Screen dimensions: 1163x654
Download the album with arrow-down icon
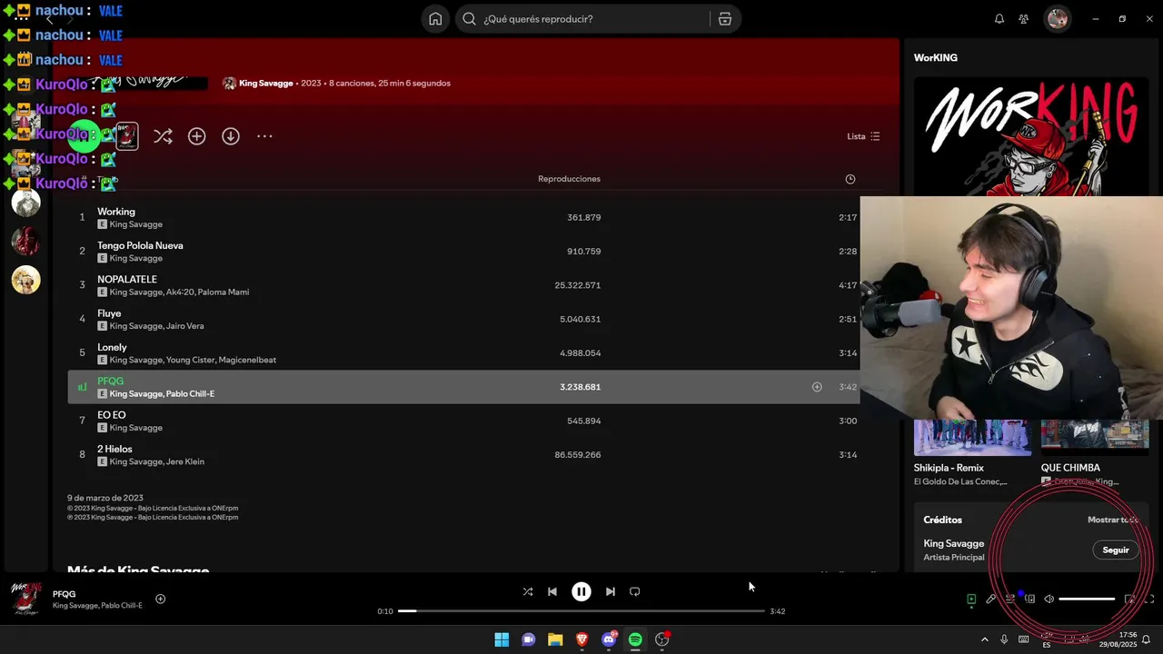tap(231, 136)
